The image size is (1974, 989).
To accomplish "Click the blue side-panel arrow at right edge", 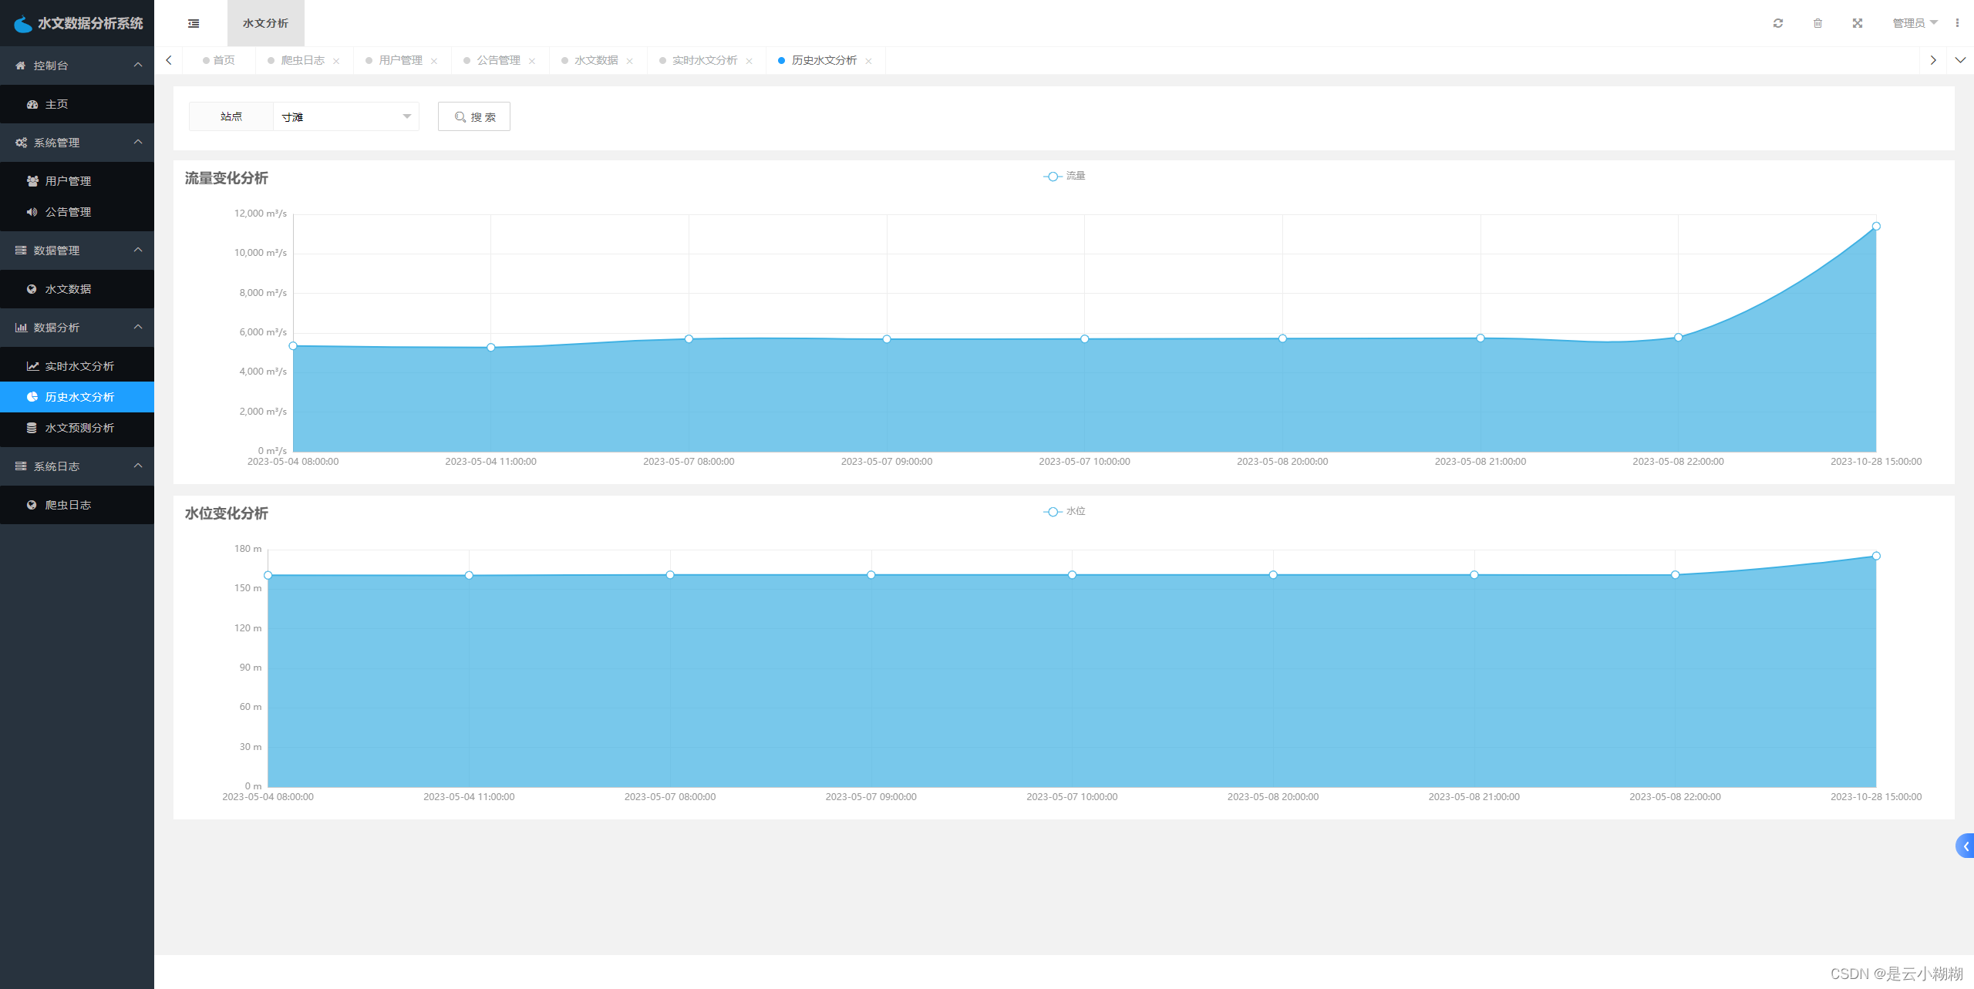I will coord(1966,846).
